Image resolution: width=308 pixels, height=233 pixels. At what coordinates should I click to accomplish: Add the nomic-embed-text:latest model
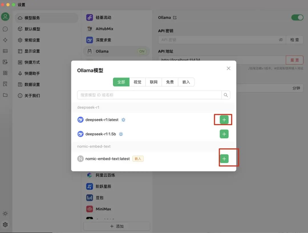pos(224,159)
